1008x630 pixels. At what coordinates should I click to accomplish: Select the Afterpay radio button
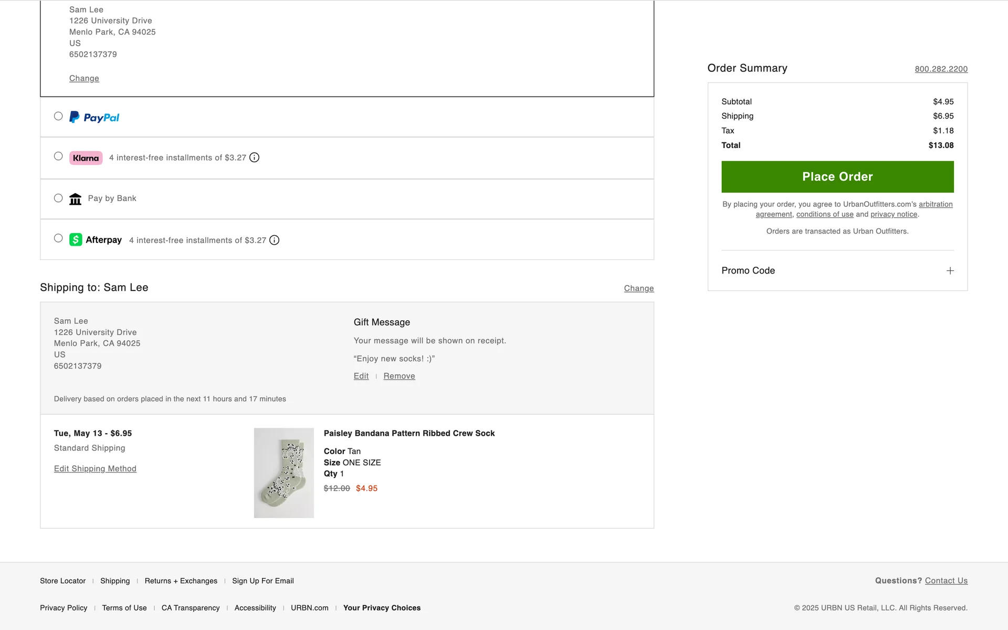[x=58, y=238]
